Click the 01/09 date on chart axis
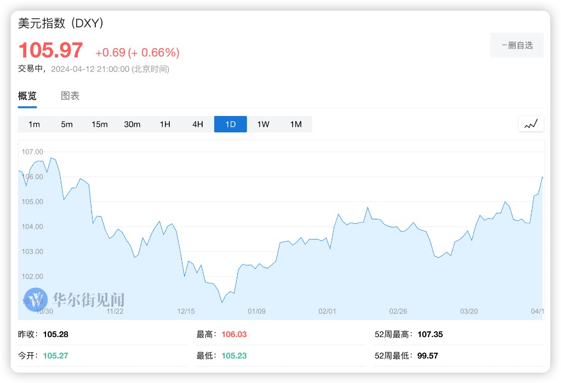 pos(256,311)
